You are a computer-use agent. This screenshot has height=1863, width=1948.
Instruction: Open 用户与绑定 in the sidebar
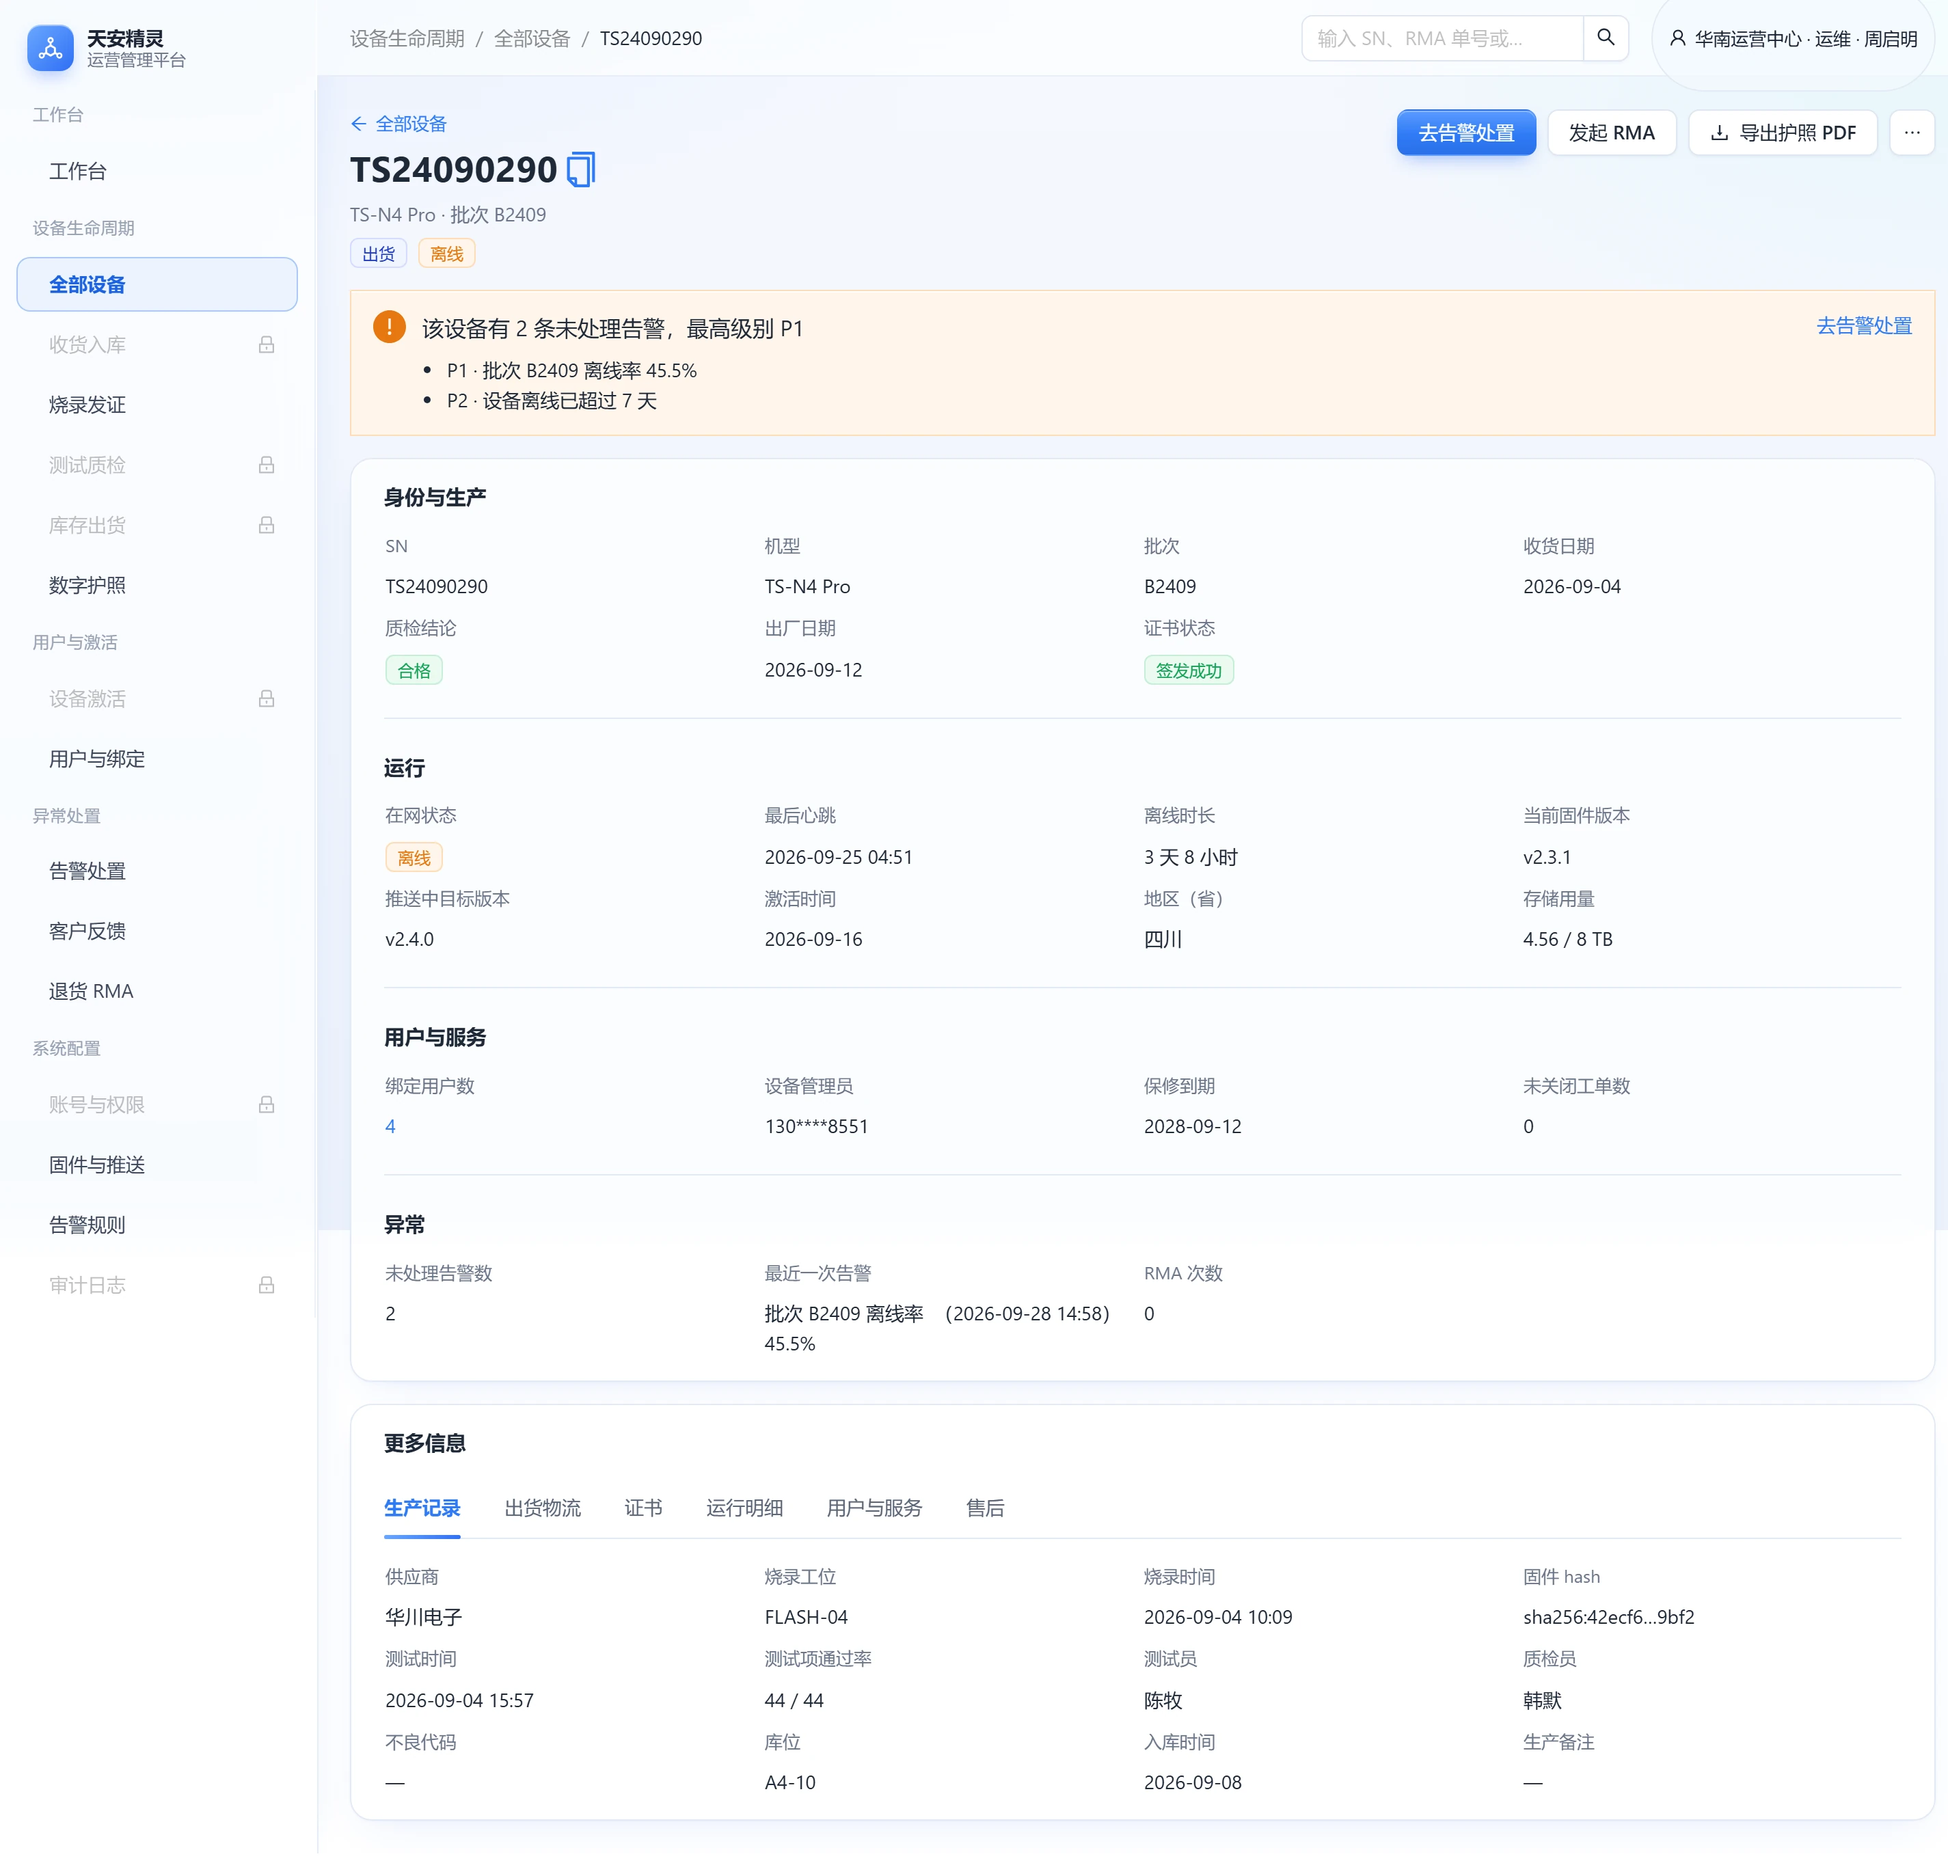coord(157,759)
